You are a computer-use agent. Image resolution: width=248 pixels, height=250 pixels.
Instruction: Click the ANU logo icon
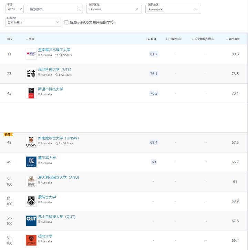coord(31,181)
